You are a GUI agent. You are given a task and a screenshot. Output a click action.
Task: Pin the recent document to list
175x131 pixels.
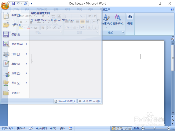click(x=98, y=20)
